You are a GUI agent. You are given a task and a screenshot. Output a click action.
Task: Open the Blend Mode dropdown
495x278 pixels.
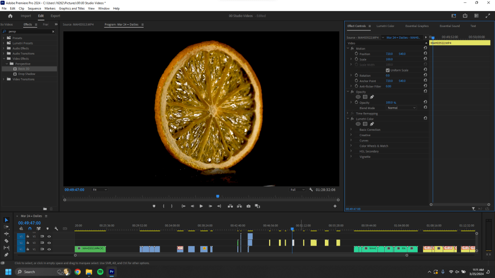click(x=401, y=108)
